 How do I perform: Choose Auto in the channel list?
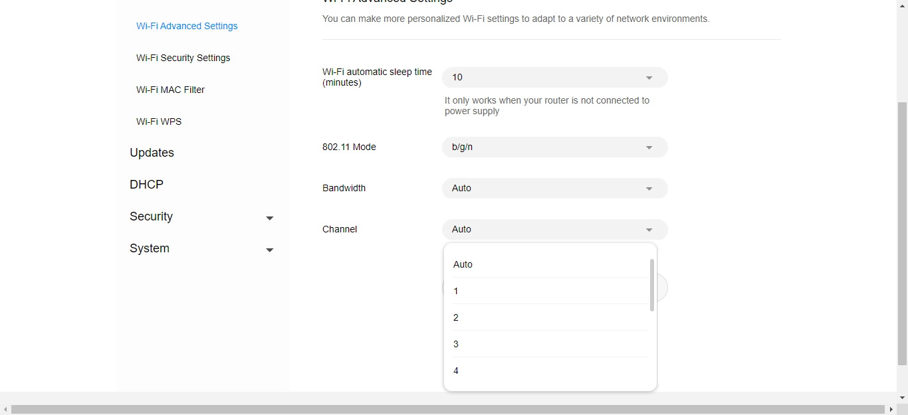click(463, 264)
